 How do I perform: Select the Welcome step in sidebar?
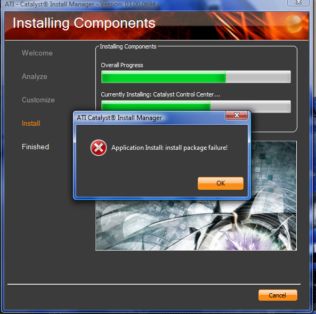(x=37, y=53)
